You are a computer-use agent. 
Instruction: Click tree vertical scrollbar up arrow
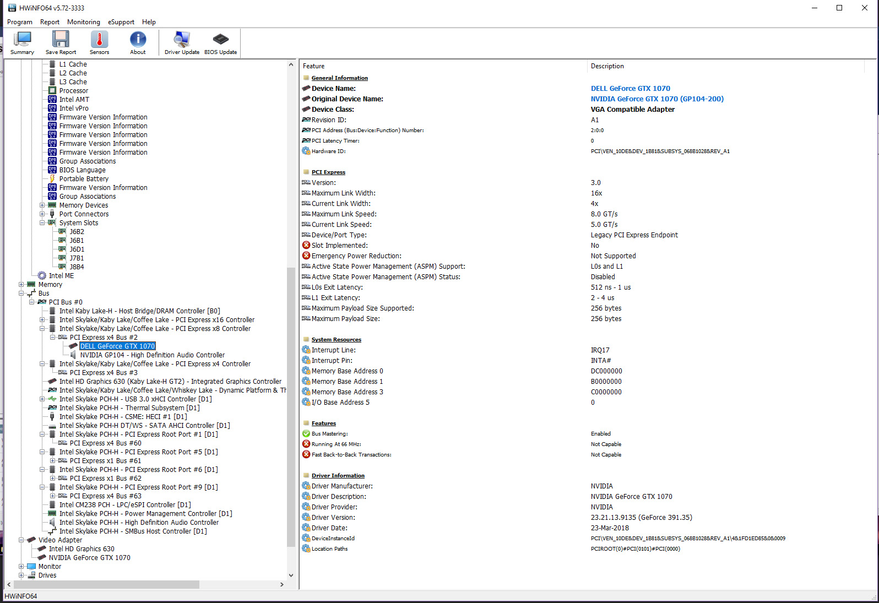point(291,64)
